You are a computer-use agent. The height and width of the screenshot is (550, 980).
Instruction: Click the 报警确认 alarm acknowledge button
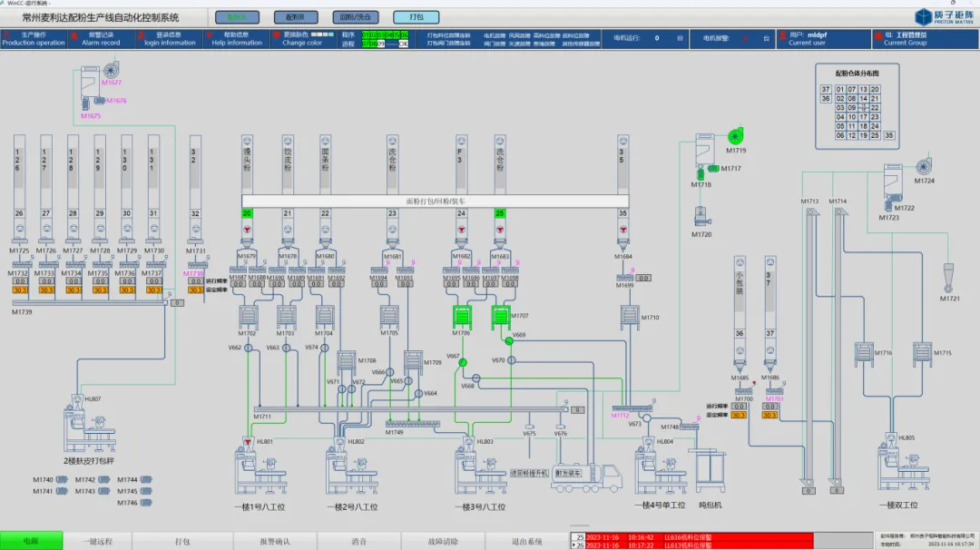coord(275,541)
